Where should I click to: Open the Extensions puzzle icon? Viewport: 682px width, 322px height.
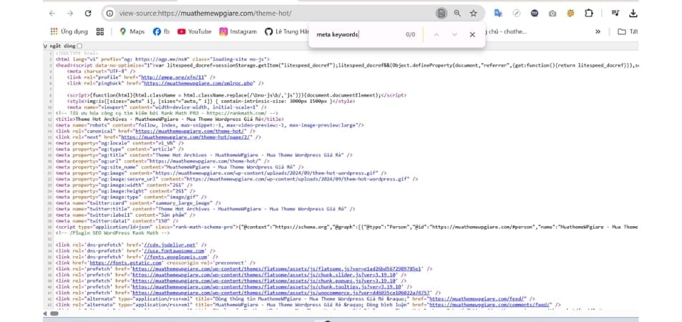[588, 13]
